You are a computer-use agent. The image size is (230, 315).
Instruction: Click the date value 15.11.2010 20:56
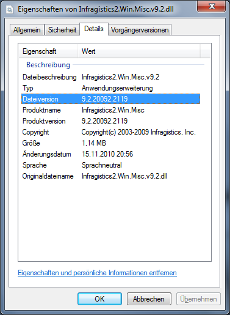pos(107,154)
